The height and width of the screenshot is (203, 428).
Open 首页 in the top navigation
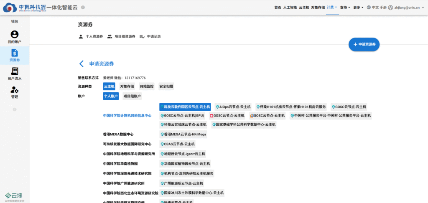coord(278,8)
